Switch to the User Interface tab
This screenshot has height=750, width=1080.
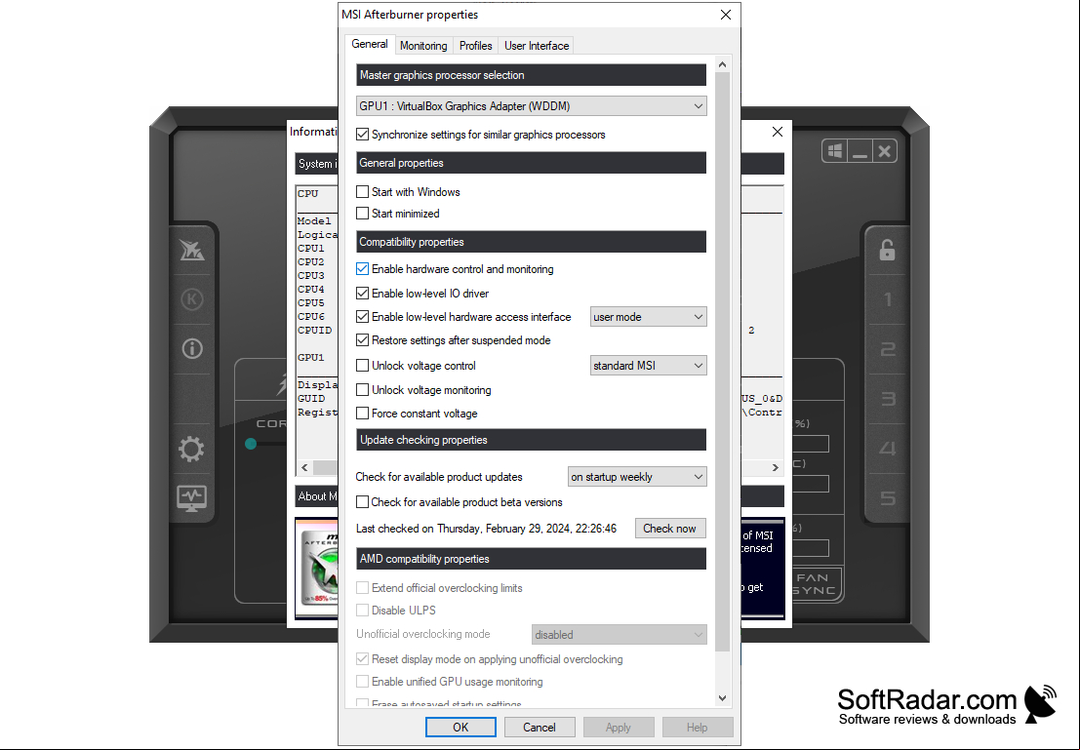[x=537, y=46]
